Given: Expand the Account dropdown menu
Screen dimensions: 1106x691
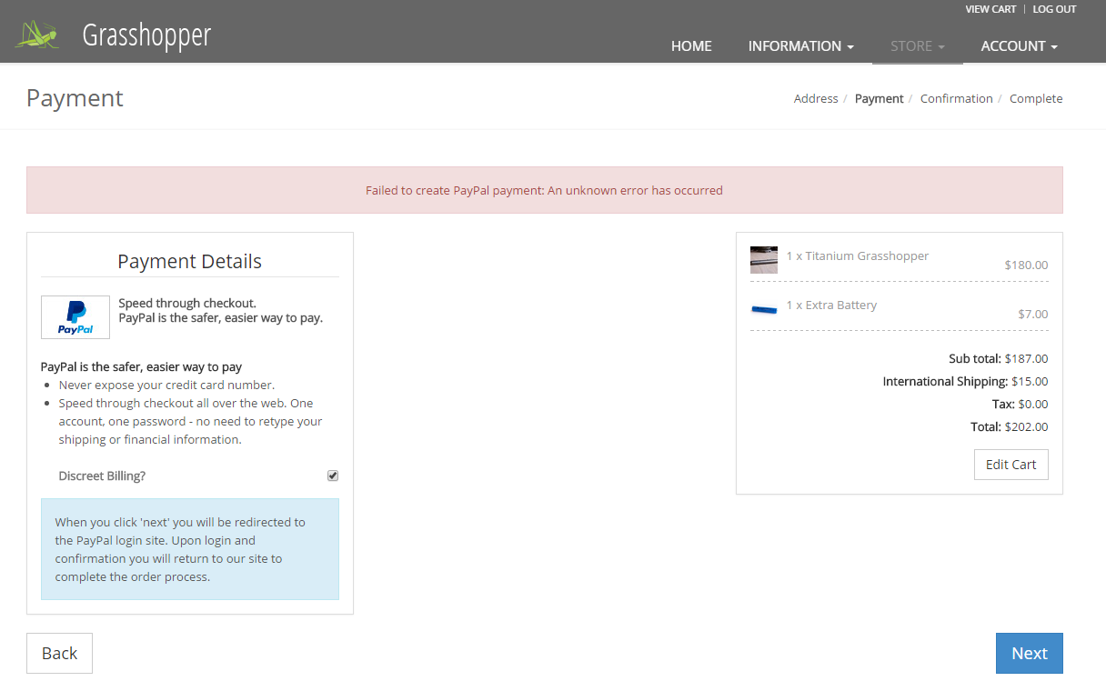Looking at the screenshot, I should pos(1020,45).
